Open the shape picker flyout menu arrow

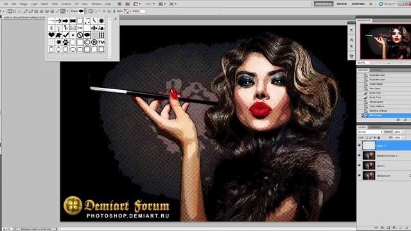pyautogui.click(x=115, y=19)
